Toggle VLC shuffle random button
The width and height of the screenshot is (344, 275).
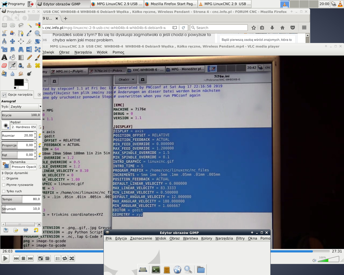coord(72,258)
